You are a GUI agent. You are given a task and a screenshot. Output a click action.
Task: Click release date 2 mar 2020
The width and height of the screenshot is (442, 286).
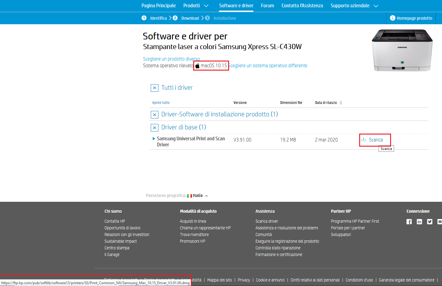(326, 140)
